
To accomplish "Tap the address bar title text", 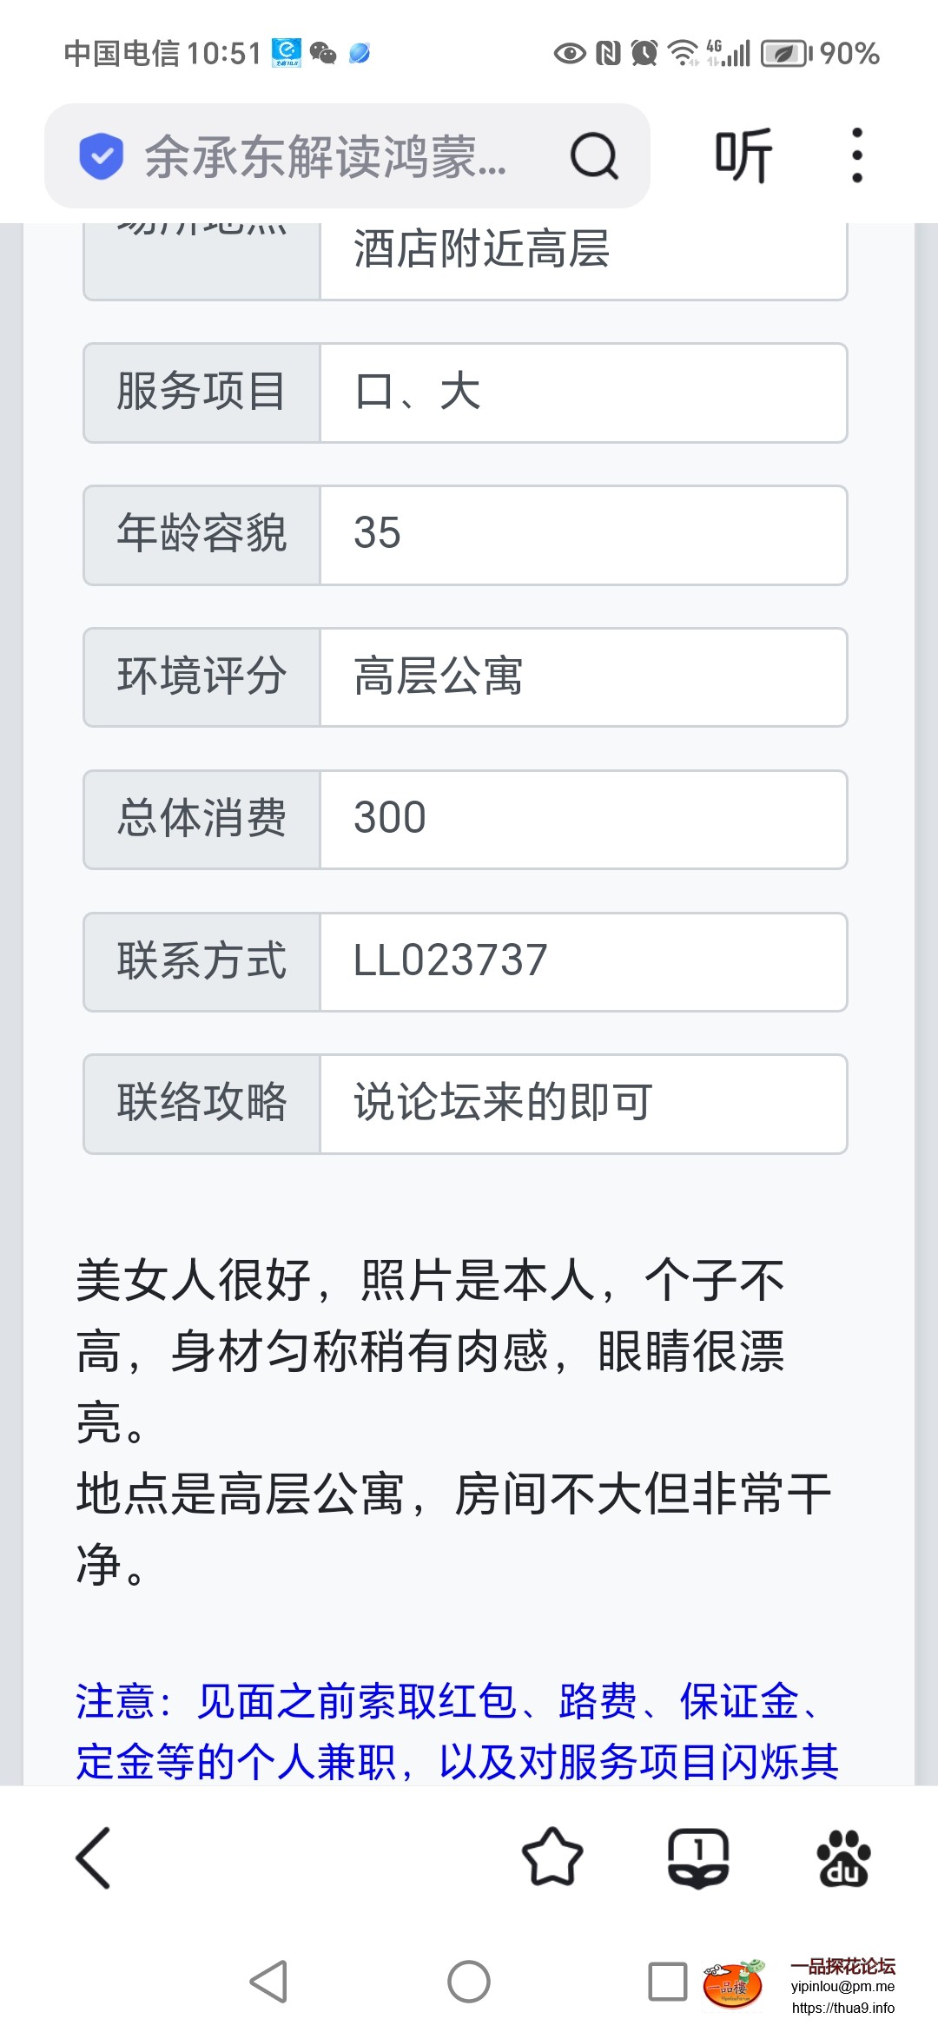I will coord(326,156).
